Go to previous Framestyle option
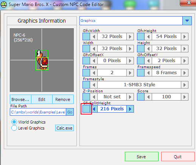The height and width of the screenshot is (165, 196). coord(94,85)
